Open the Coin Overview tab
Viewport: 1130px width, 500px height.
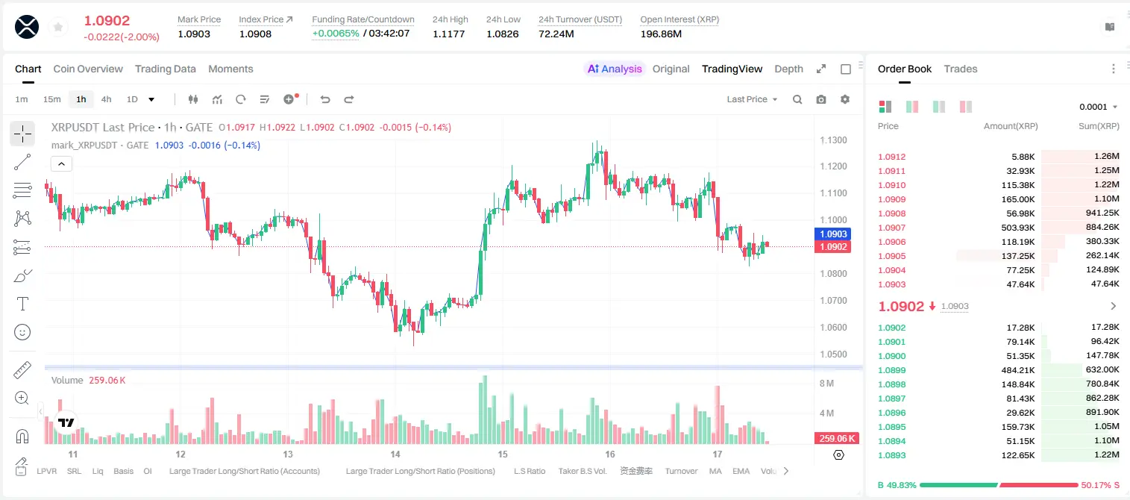click(x=88, y=69)
